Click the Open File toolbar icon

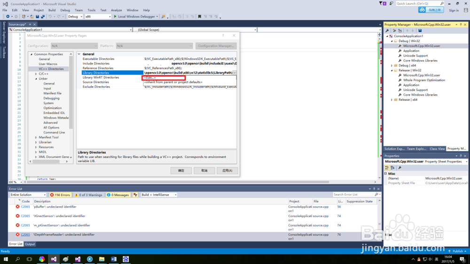click(32, 17)
